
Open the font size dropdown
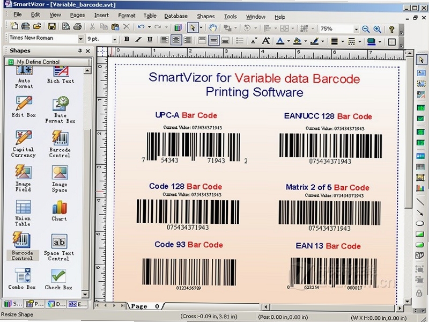[115, 40]
